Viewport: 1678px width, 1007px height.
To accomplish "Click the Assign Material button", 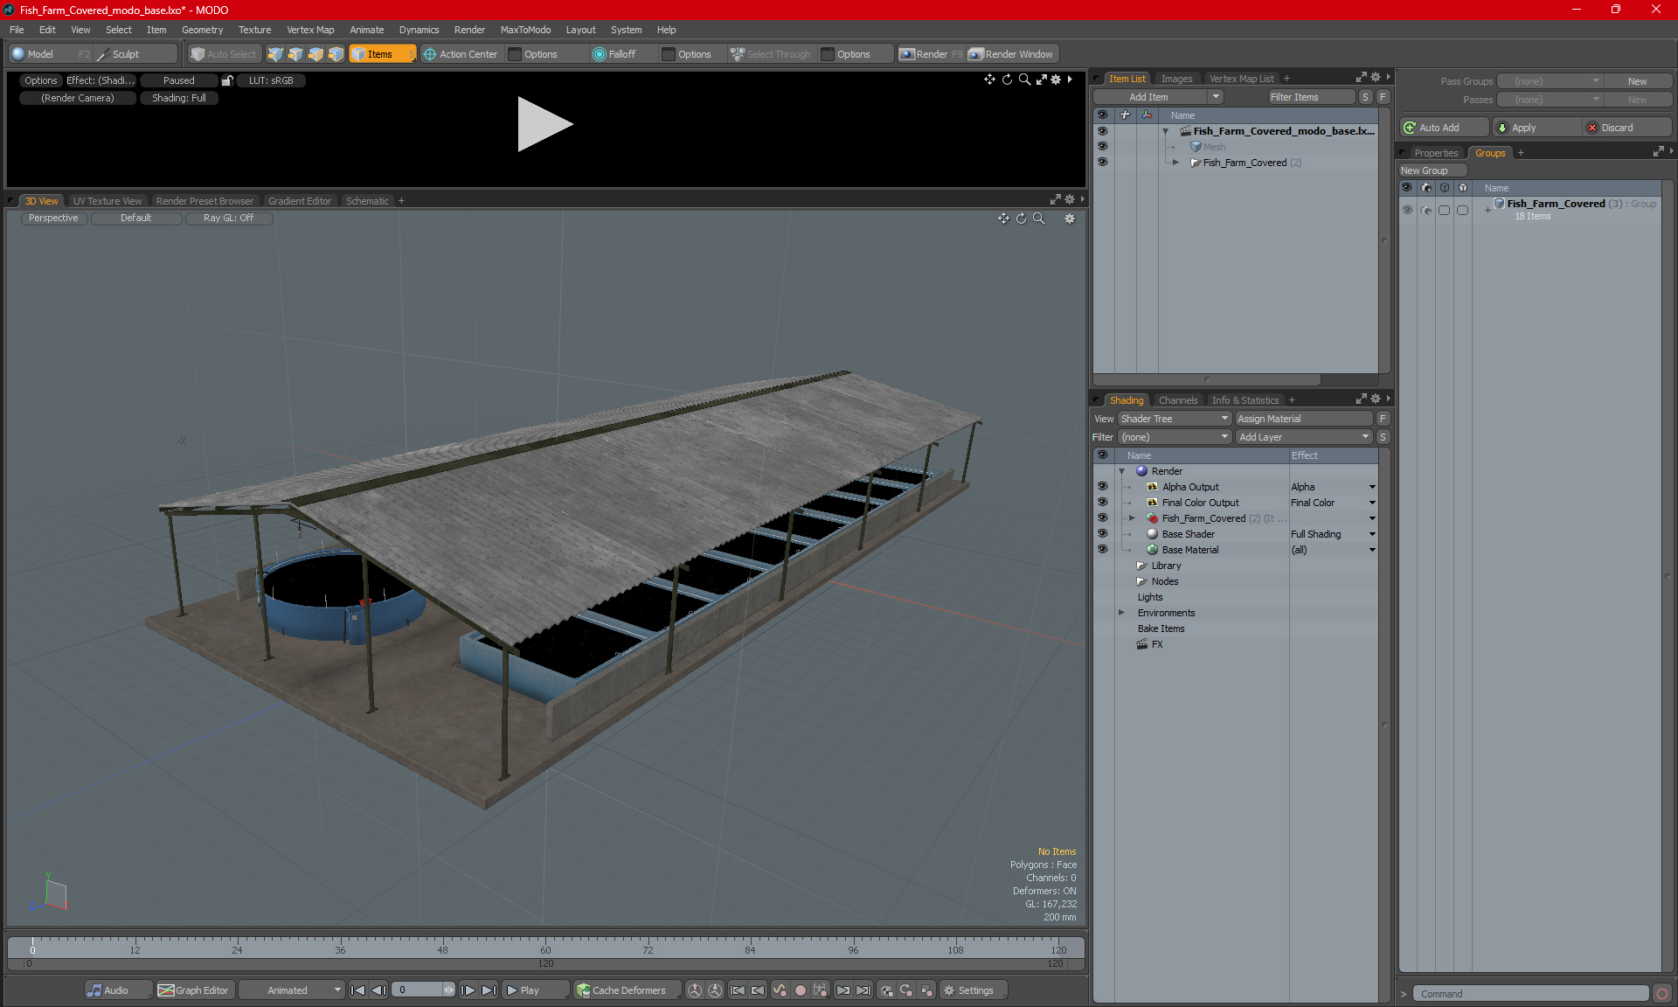I will 1304,419.
